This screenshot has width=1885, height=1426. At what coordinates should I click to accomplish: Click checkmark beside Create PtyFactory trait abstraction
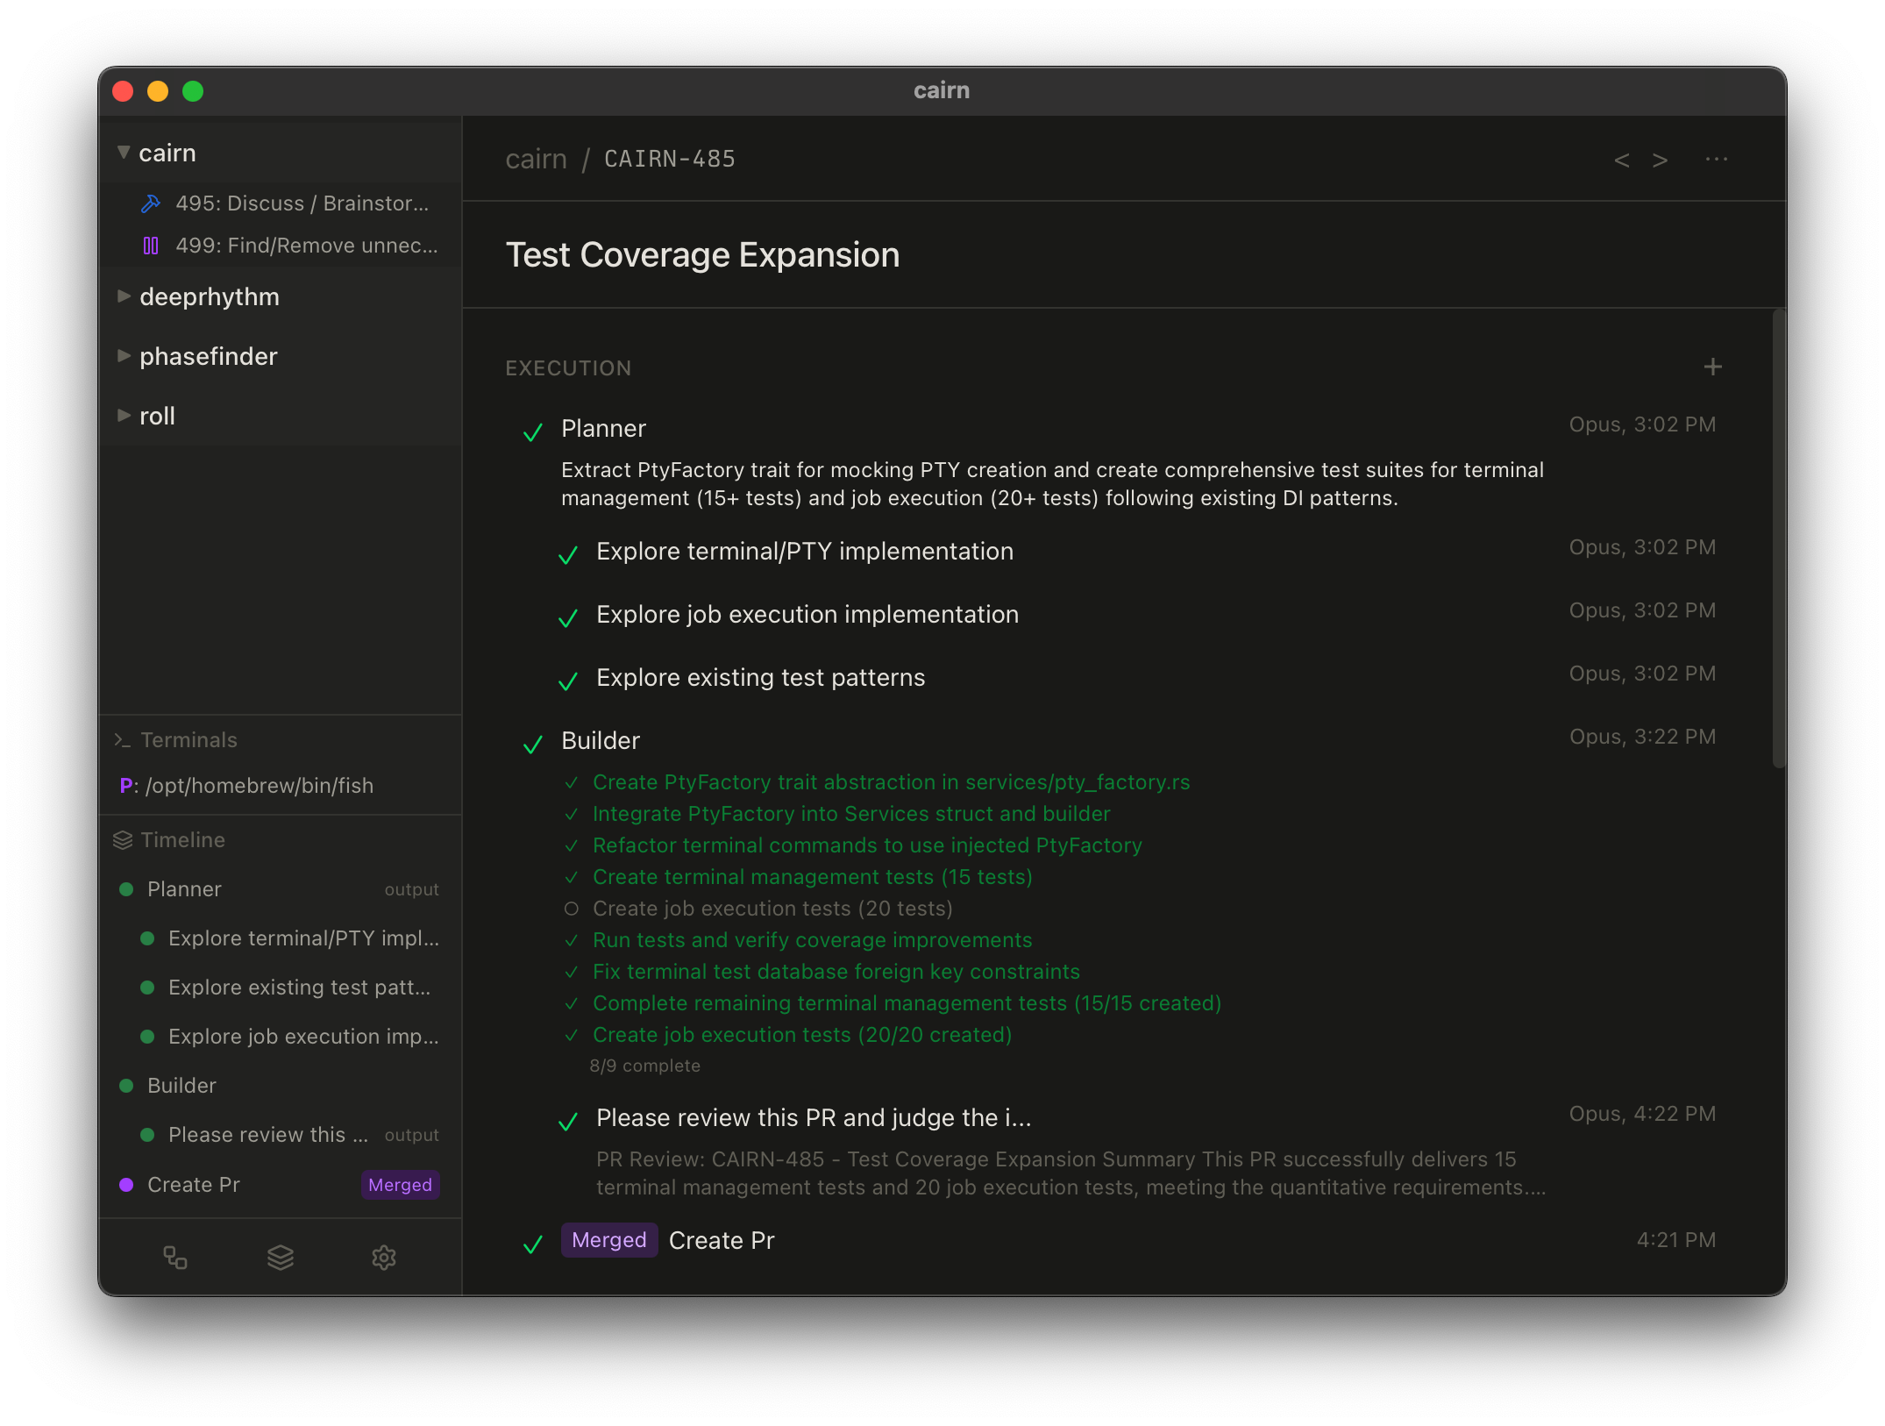coord(572,782)
